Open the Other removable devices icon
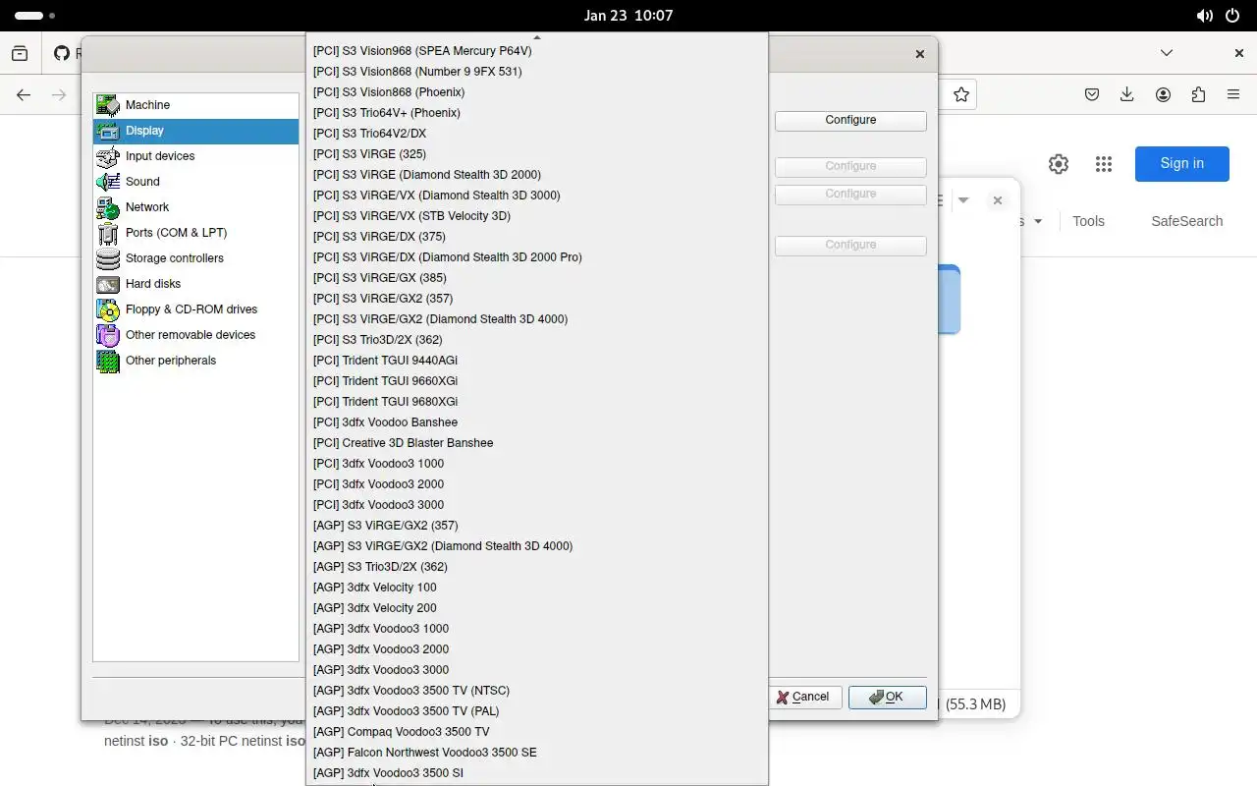Screen dimensions: 1257x786 108,335
